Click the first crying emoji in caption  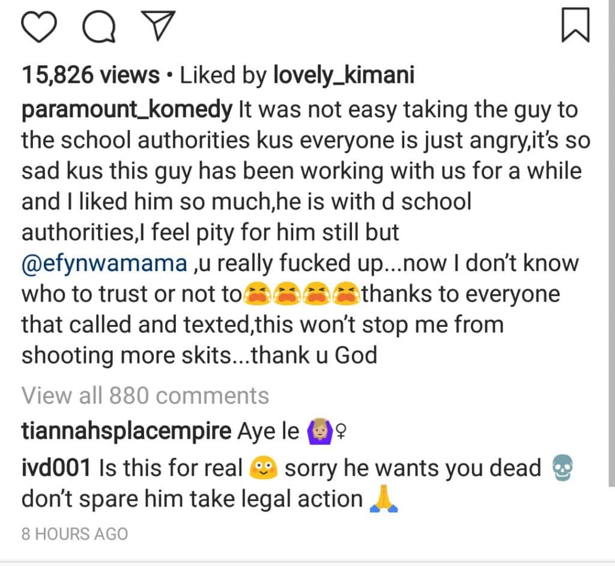click(x=256, y=294)
